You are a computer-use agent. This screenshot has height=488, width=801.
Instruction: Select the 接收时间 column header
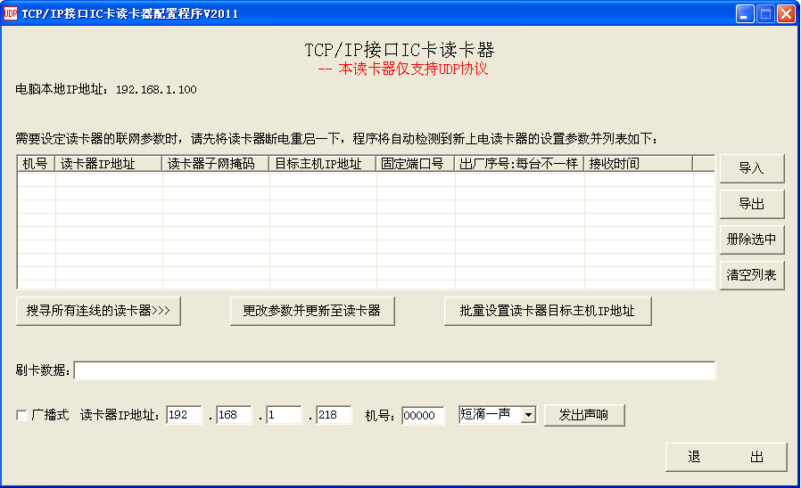pyautogui.click(x=637, y=164)
